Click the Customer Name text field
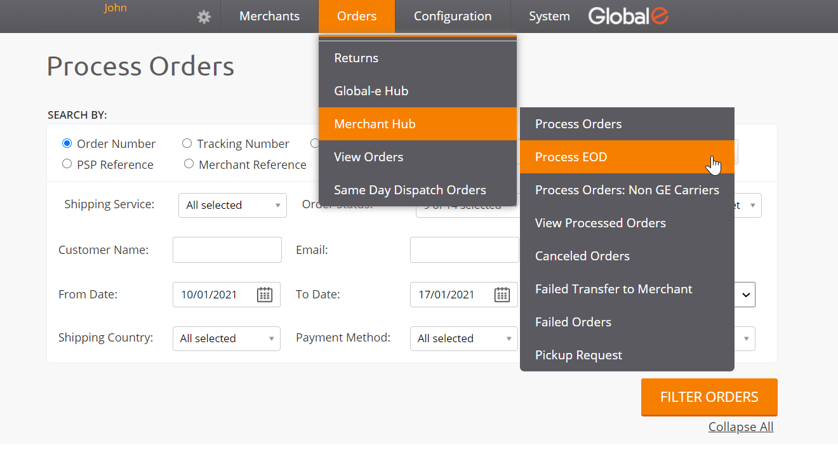838x459 pixels. tap(227, 250)
